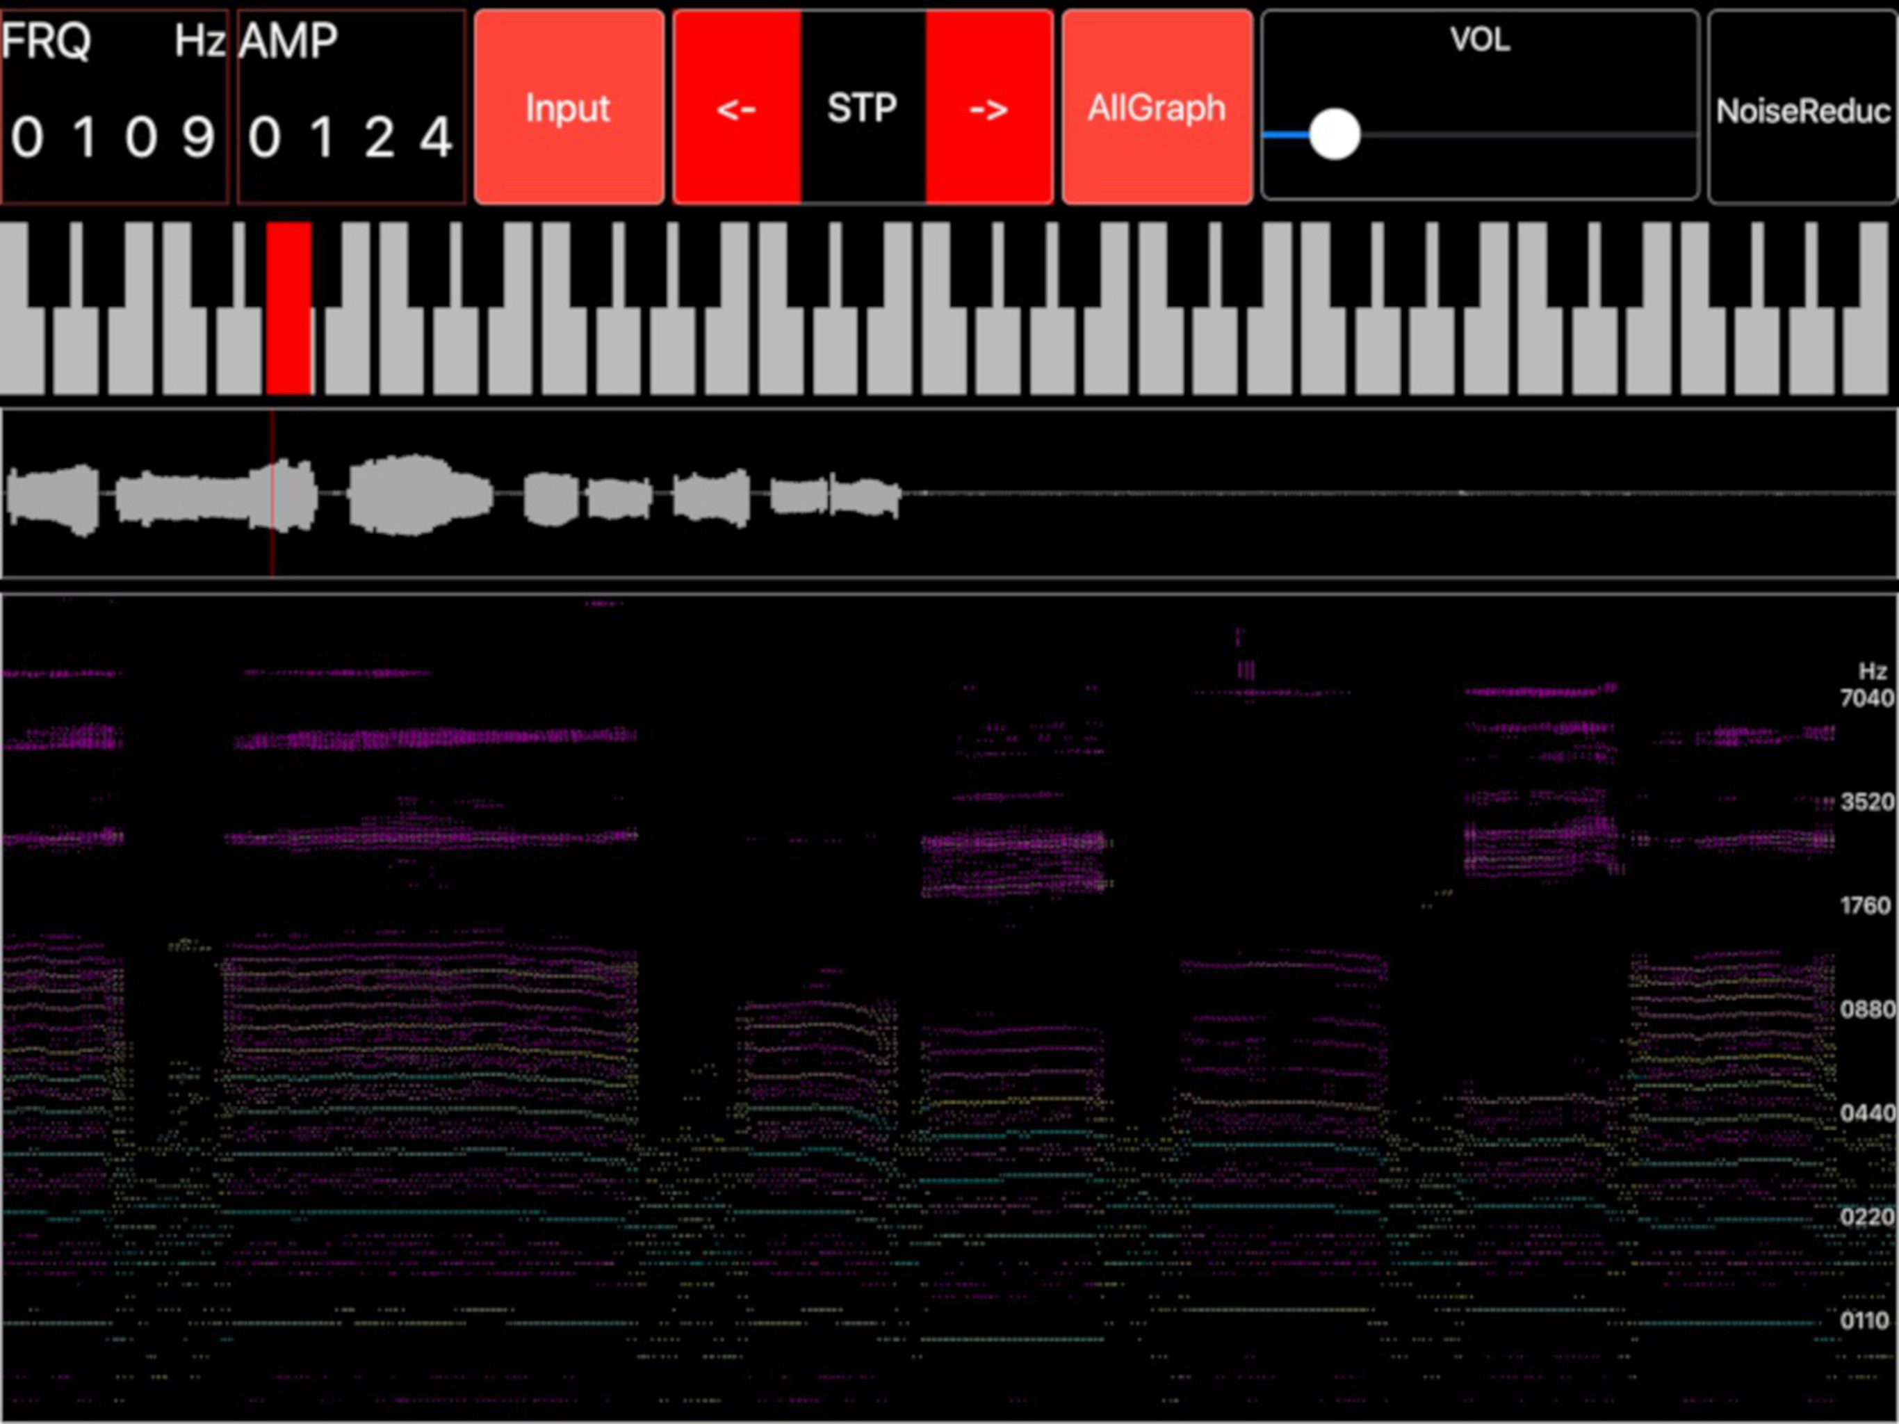This screenshot has width=1899, height=1424.
Task: Click the red playhead line in waveform
Action: click(272, 493)
